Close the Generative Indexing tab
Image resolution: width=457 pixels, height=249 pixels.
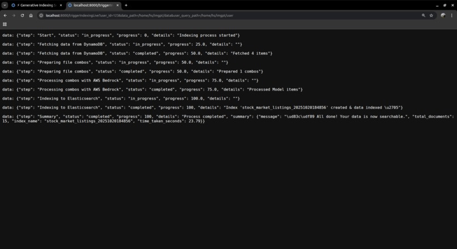(61, 5)
